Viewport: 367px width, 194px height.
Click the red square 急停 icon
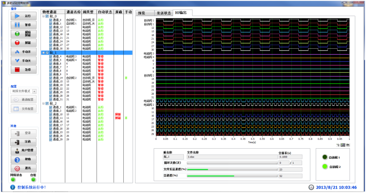[17, 70]
